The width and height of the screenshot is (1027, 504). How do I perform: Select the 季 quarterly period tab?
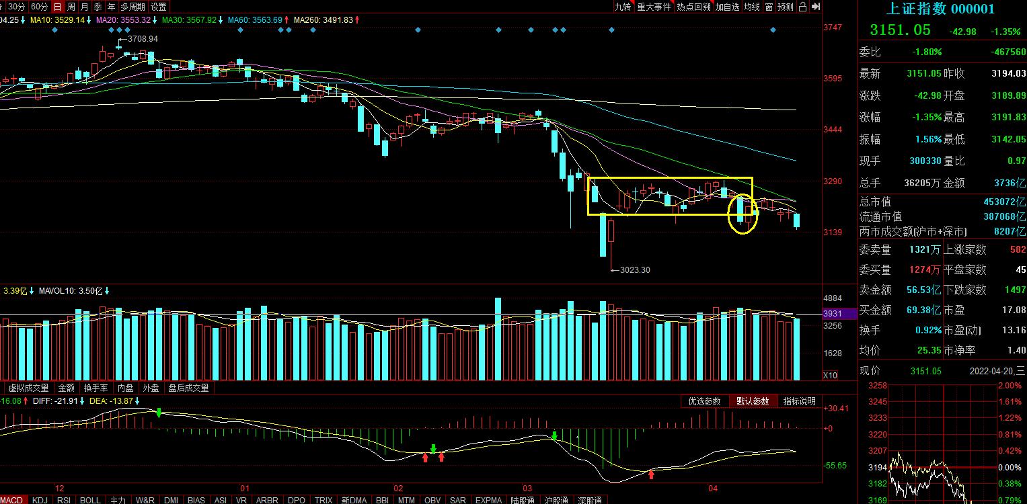click(x=98, y=7)
